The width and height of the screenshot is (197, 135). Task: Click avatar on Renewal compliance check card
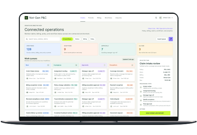pyautogui.click(x=27, y=106)
